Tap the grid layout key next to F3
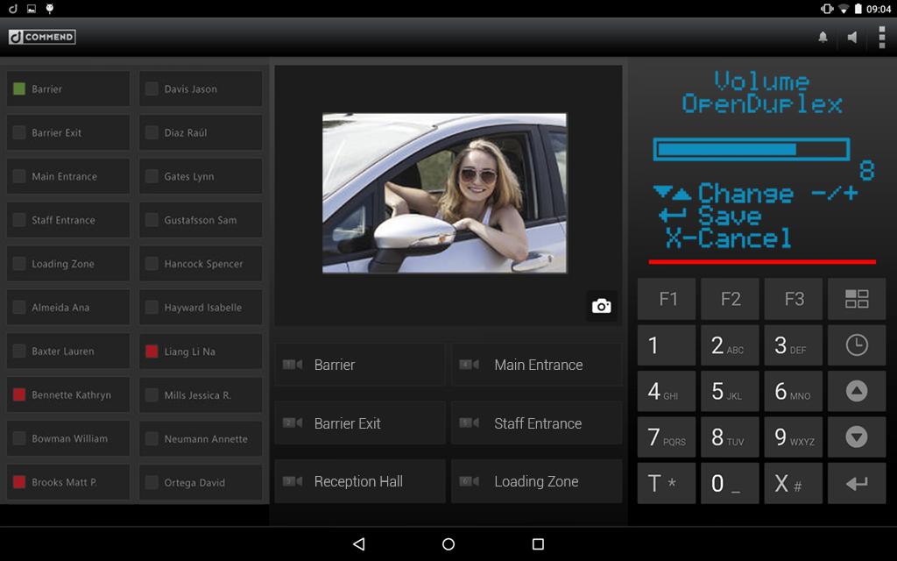The image size is (897, 561). [x=857, y=299]
